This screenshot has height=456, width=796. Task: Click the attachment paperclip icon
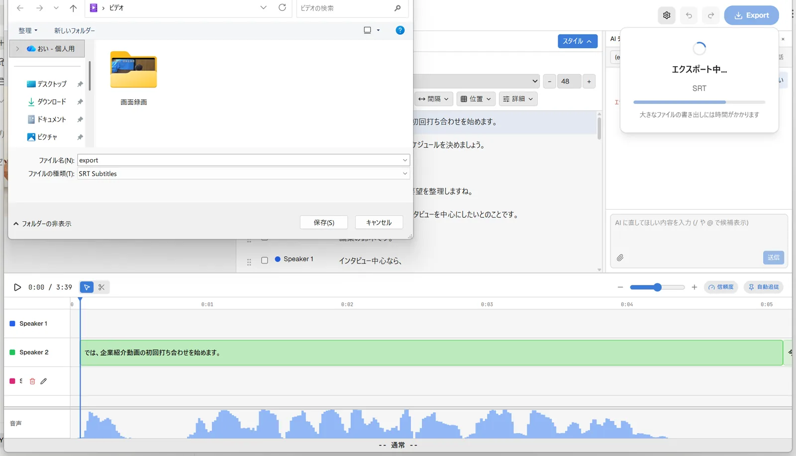pyautogui.click(x=620, y=258)
